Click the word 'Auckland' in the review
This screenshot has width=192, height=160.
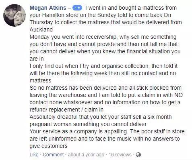[41, 29]
